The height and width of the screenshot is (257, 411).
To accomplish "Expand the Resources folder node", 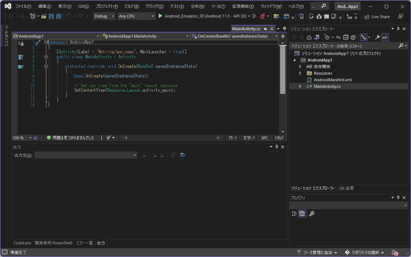I will pyautogui.click(x=300, y=73).
